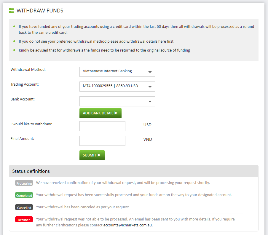Follow the 'here' withdrawal details link

[x=162, y=41]
